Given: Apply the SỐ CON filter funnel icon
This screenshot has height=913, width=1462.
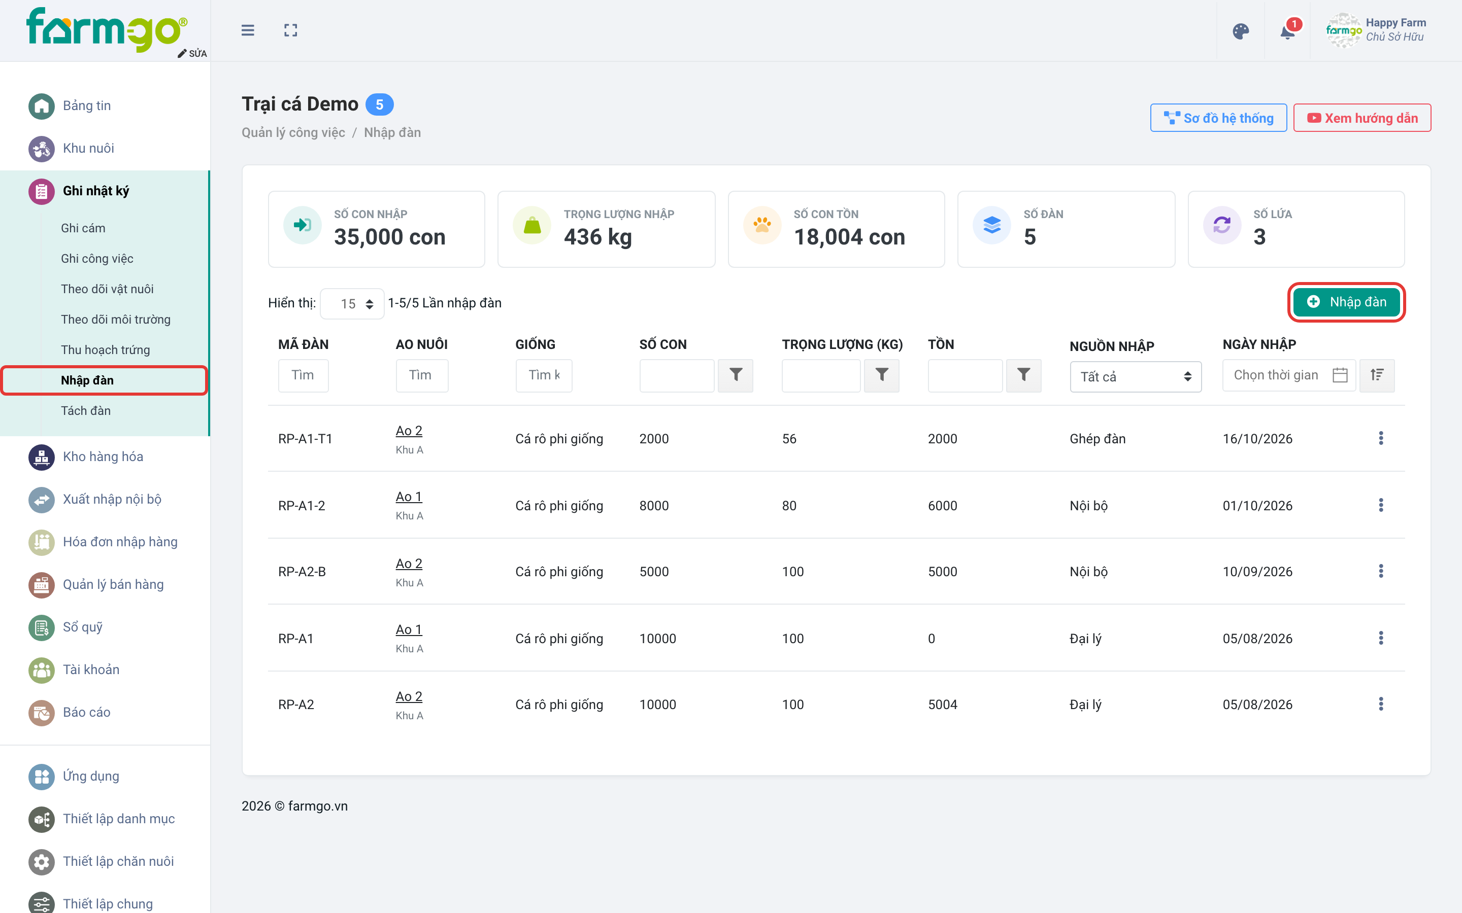Looking at the screenshot, I should point(735,375).
